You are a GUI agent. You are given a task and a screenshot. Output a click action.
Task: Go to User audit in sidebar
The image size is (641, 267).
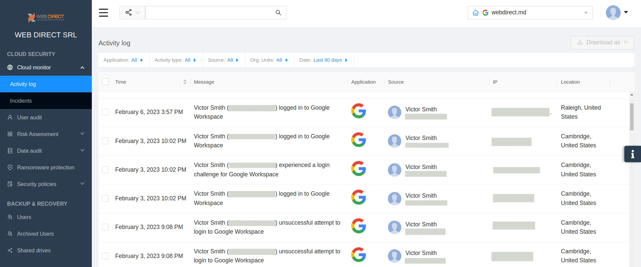point(29,117)
